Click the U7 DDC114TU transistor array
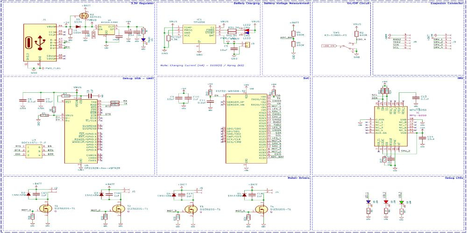 tap(33, 151)
